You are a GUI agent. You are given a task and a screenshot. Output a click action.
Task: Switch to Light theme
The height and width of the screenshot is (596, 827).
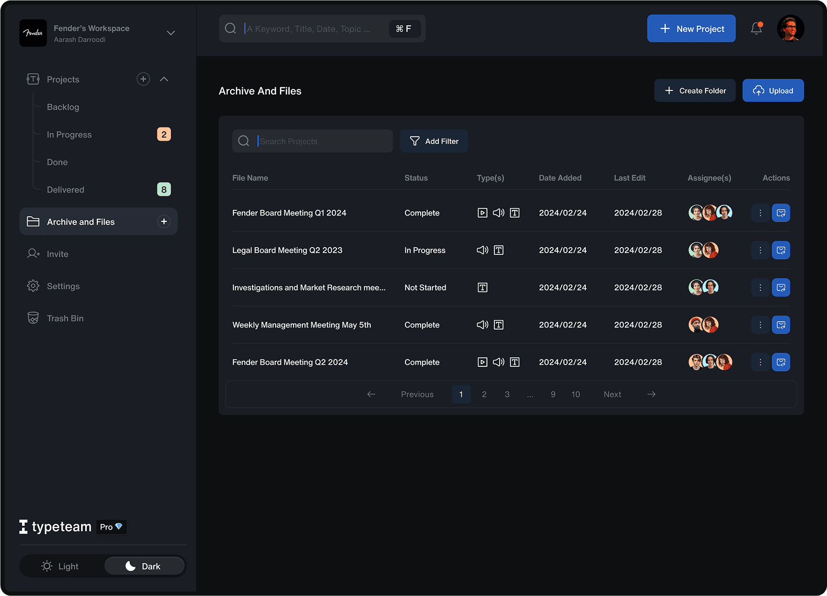coord(61,566)
